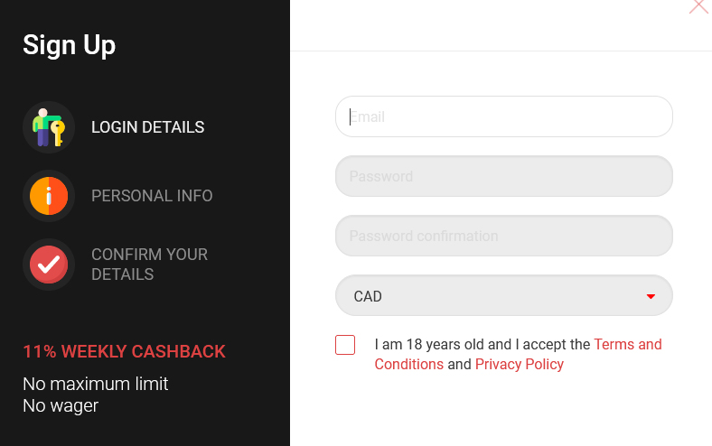
Task: Open the Privacy Policy link
Action: (519, 365)
